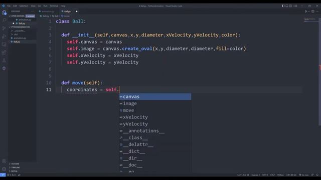Viewport: 321px width, 180px height.
Task: Select Ball.py in the project folder tree
Action: [17, 41]
